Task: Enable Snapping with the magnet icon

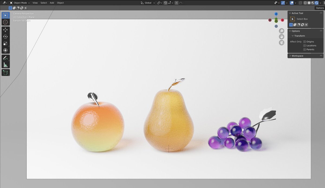Action: click(165, 3)
